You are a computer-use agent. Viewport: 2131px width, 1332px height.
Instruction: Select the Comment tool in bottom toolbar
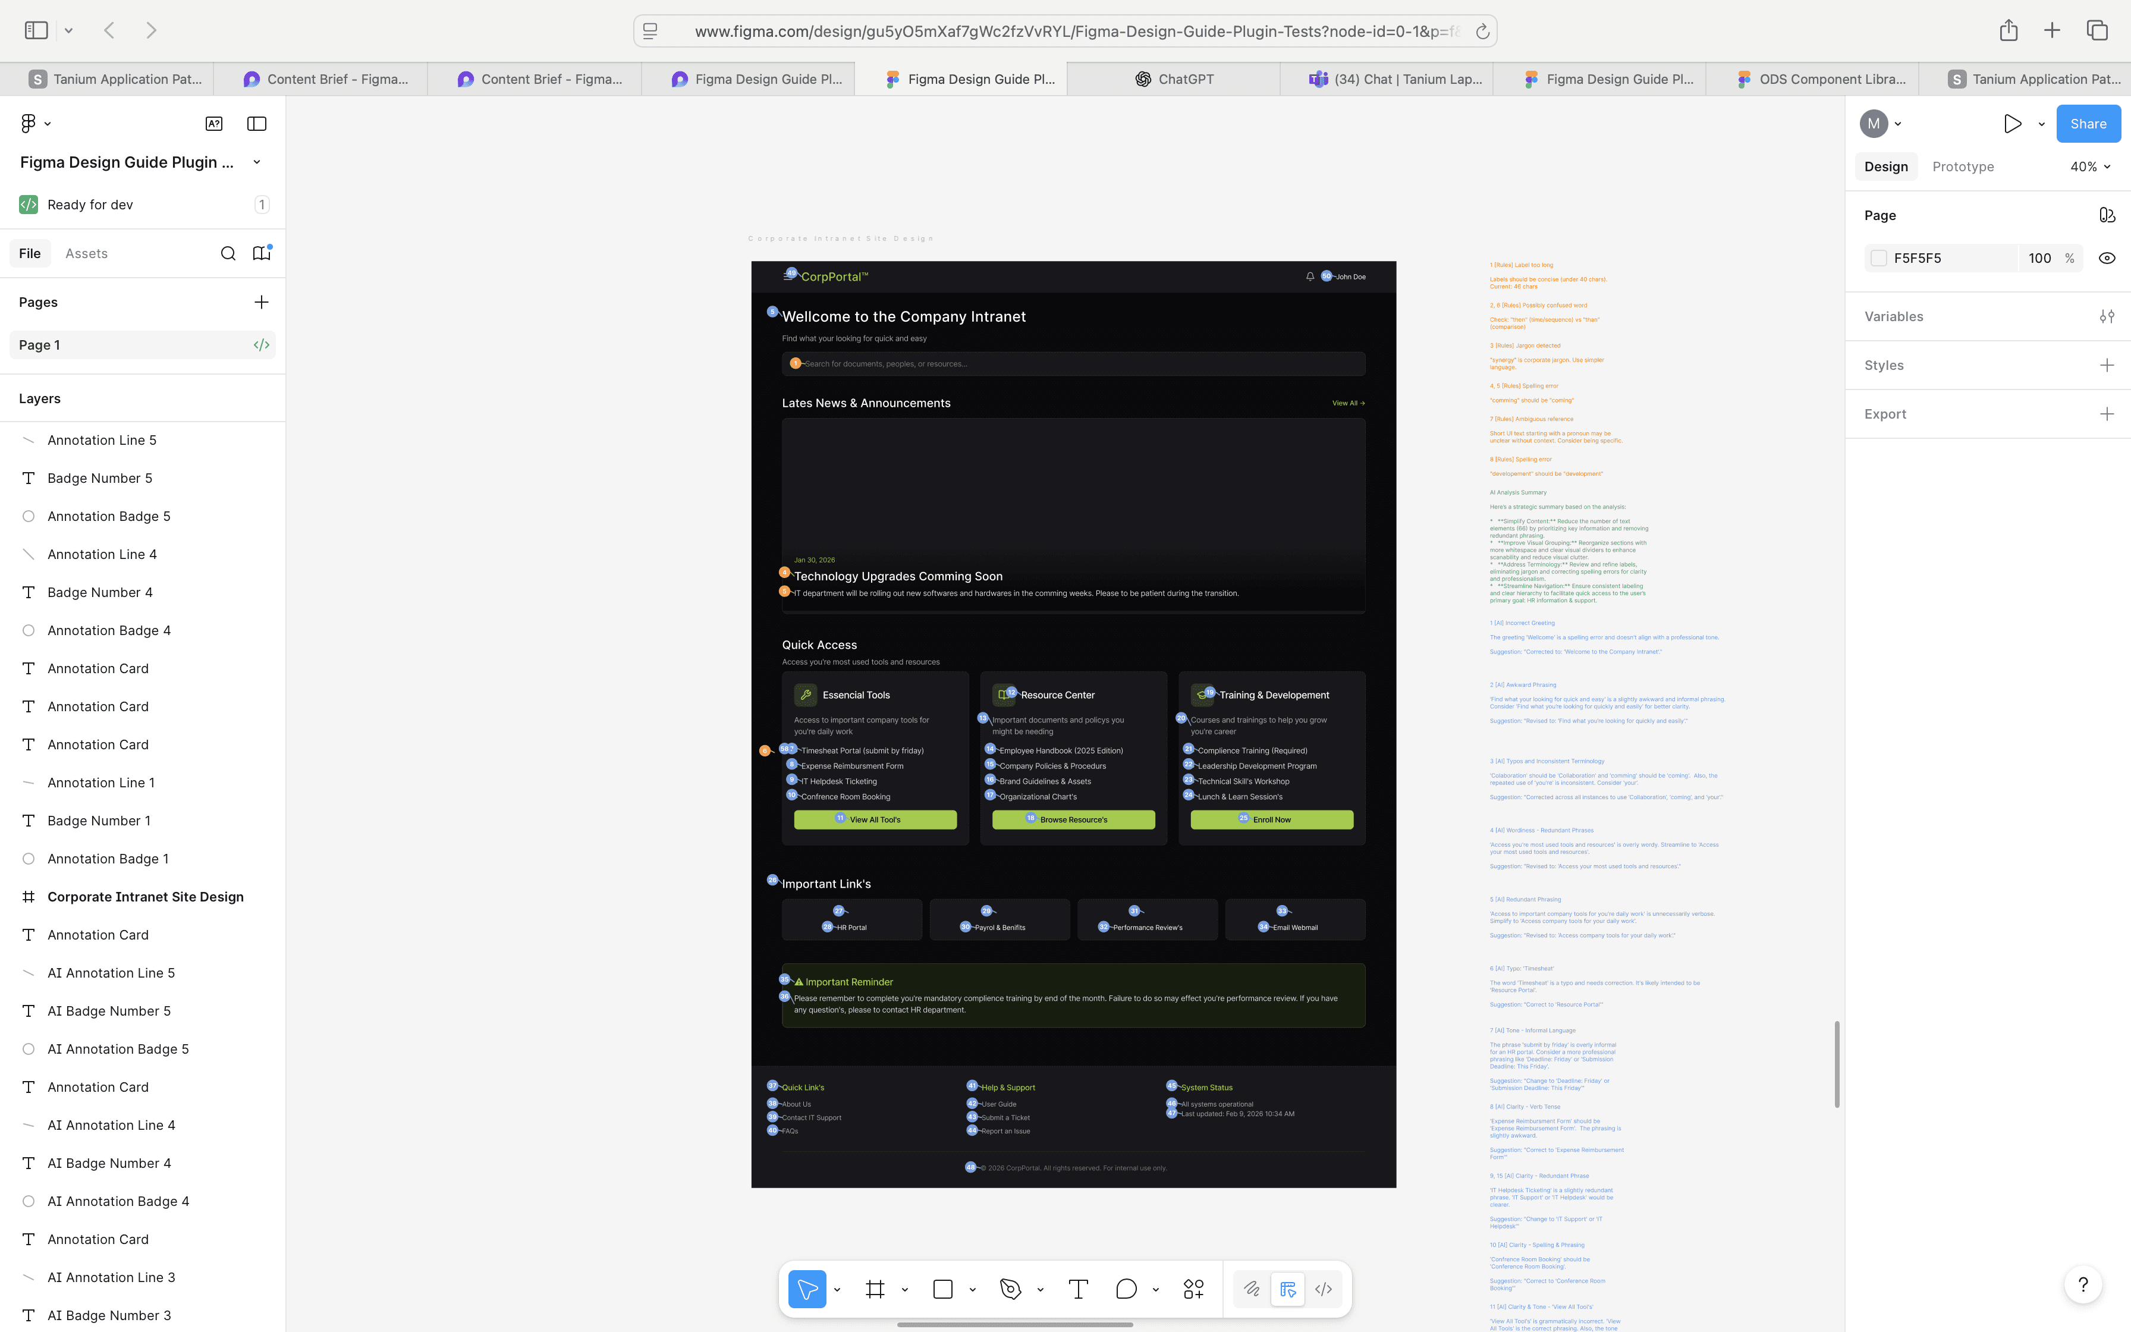1126,1289
